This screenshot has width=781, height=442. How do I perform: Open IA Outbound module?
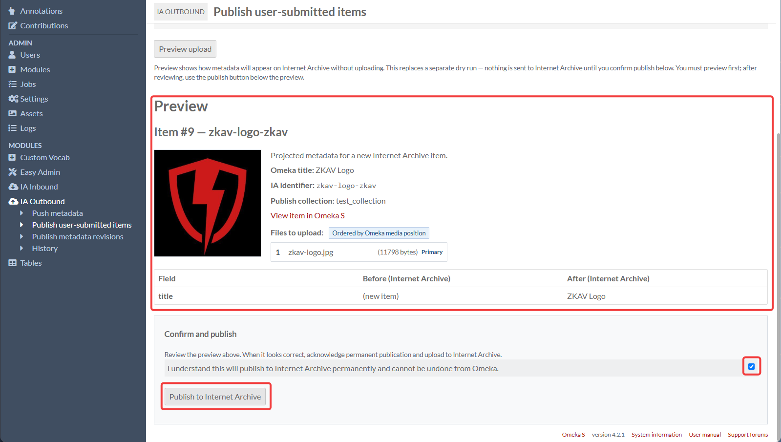[42, 201]
